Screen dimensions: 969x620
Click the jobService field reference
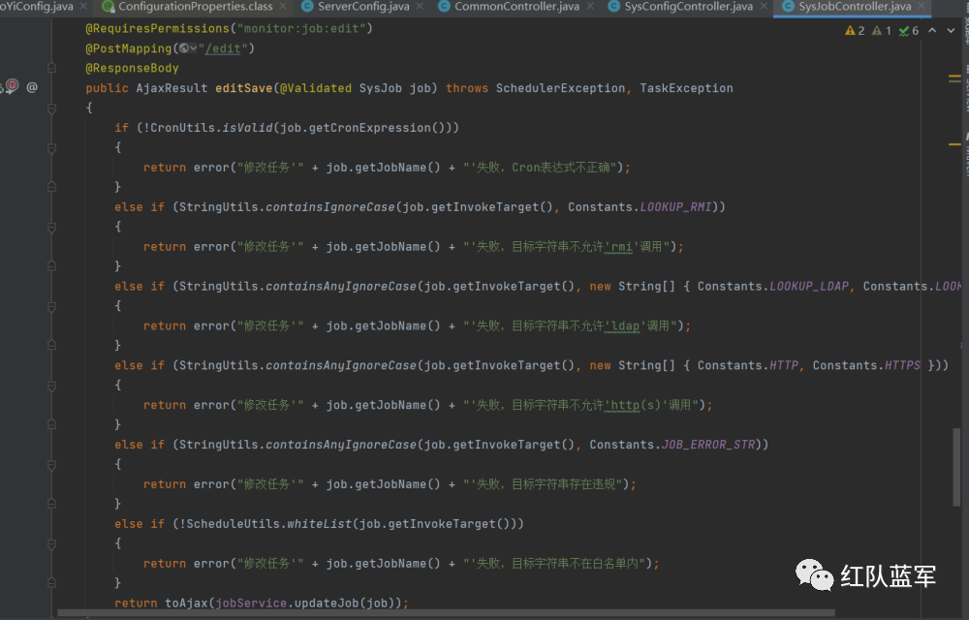pyautogui.click(x=251, y=603)
